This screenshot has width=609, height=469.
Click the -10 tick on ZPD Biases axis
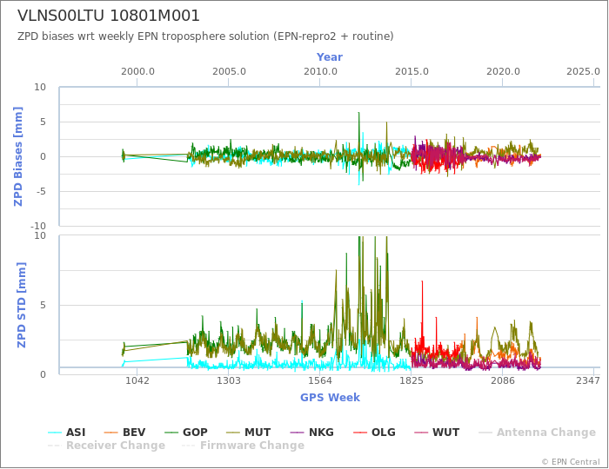(x=38, y=226)
